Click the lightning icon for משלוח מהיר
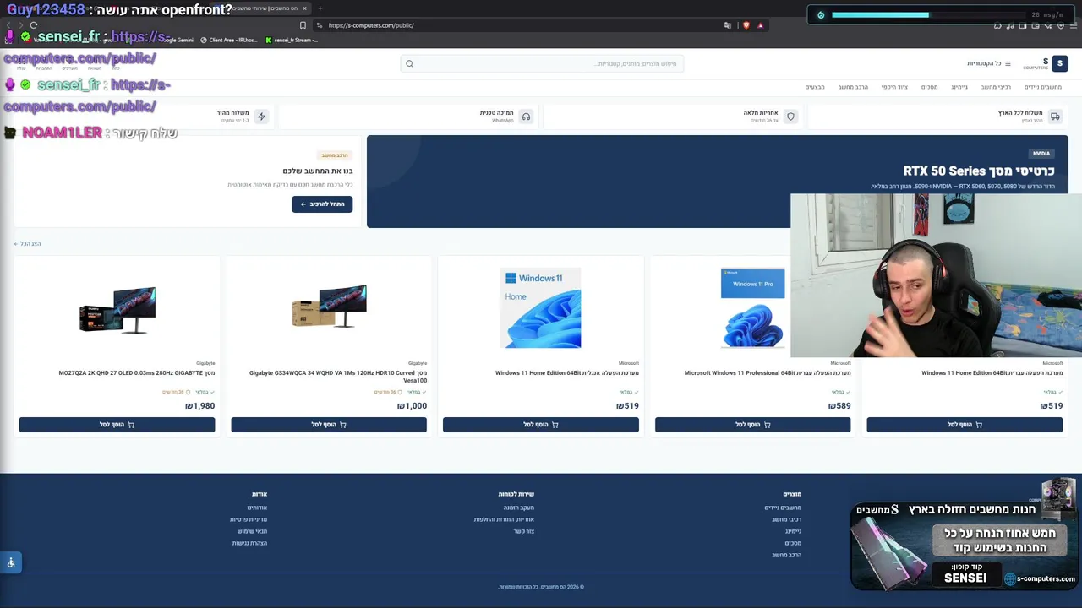1082x608 pixels. click(261, 117)
